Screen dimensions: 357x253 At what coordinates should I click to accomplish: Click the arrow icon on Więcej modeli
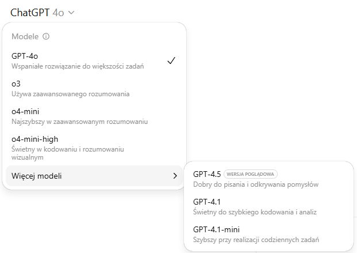point(175,176)
